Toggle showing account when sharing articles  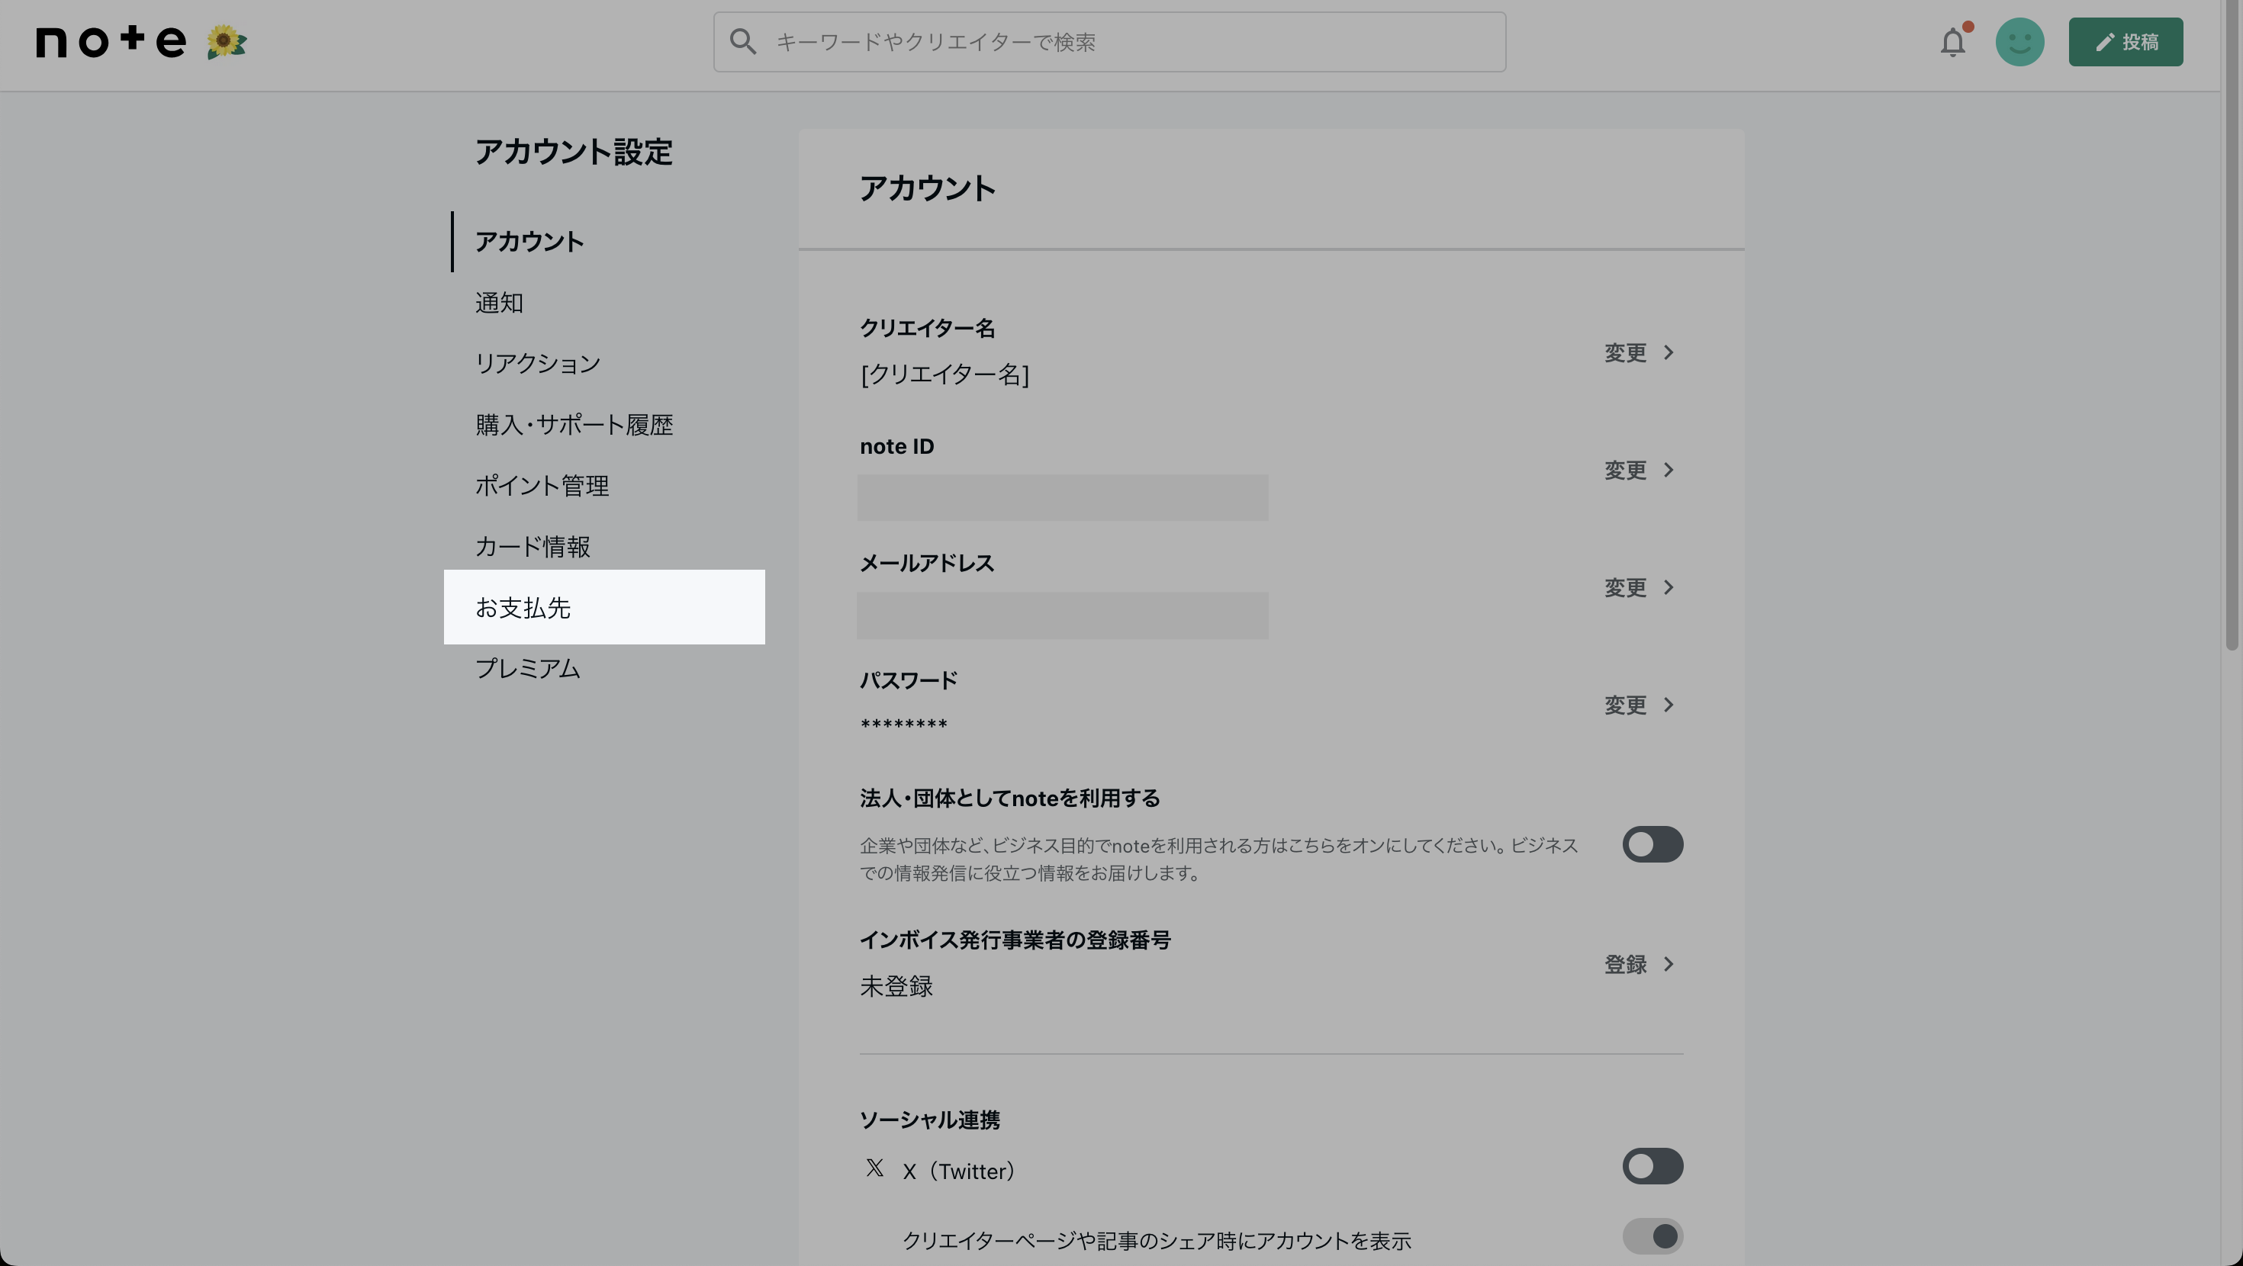[1652, 1236]
